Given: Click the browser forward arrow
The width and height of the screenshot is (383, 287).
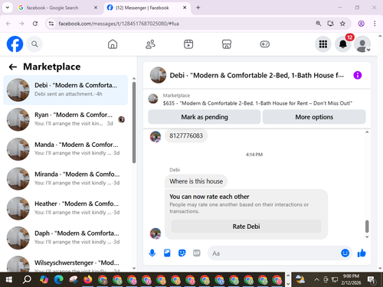Looking at the screenshot, I should point(21,24).
